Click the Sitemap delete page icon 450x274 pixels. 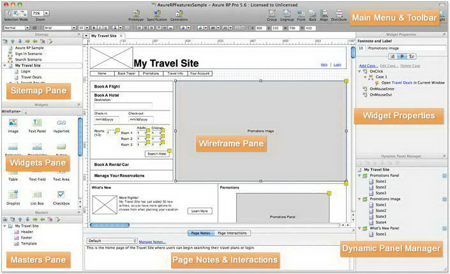tap(43, 42)
